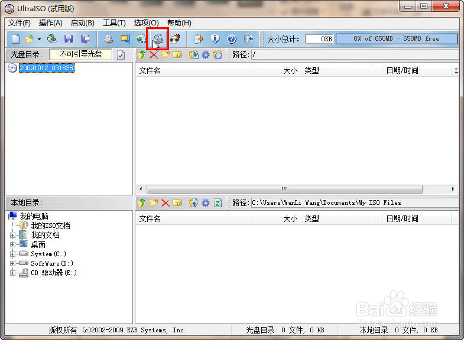Delete the selection with the disc panel's red X
Viewport: 464px width, 340px height.
coord(154,55)
